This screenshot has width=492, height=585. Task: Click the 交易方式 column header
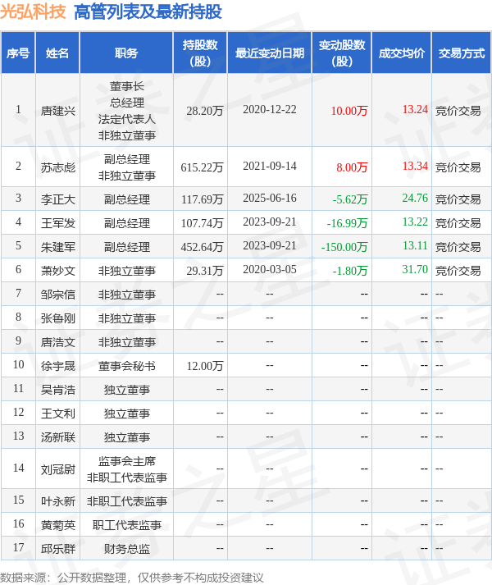pos(462,53)
